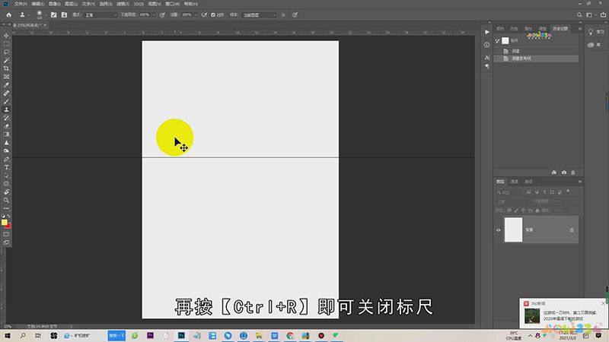Select the Clone Stamp tool
The image size is (609, 342).
pyautogui.click(x=6, y=109)
